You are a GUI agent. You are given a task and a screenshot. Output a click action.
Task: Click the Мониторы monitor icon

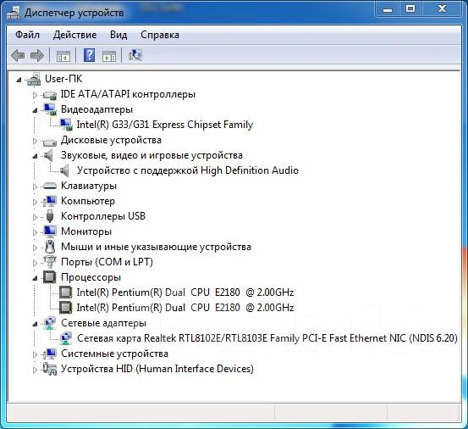[50, 231]
